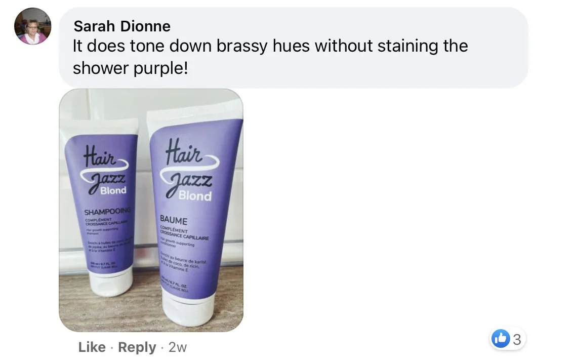Click the blue thumbs-up reaction icon

(x=501, y=338)
